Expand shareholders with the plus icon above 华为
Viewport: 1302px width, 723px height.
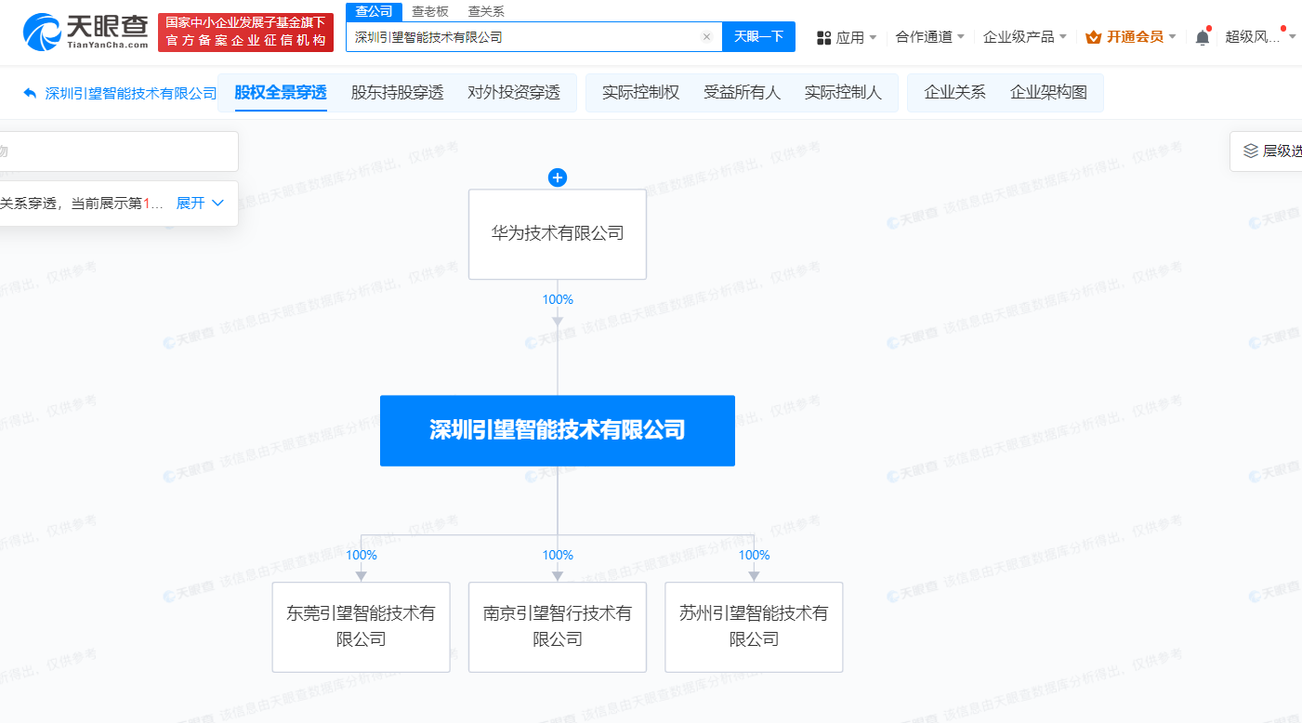click(558, 177)
